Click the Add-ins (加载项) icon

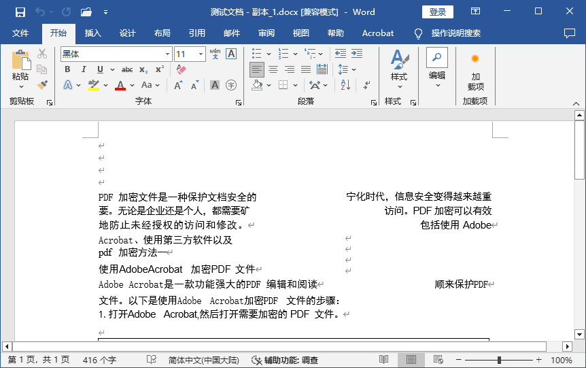click(x=475, y=71)
